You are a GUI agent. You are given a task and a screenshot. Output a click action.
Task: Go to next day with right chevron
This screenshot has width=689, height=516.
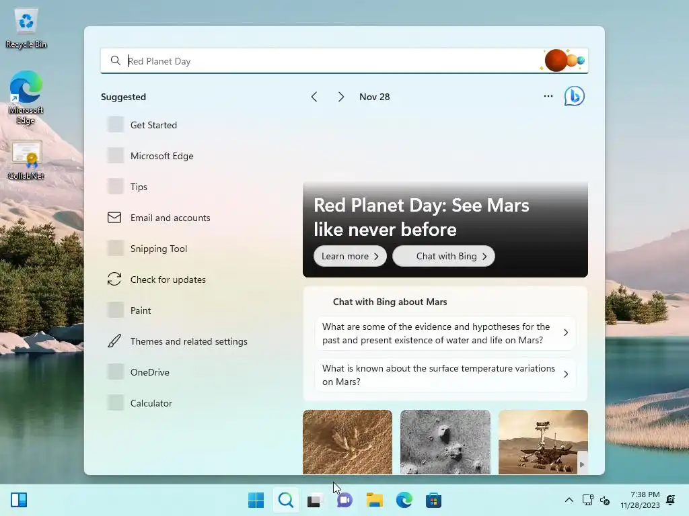coord(341,97)
